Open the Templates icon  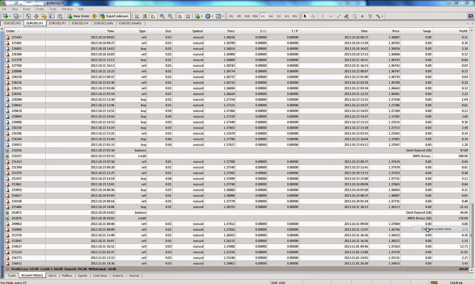click(x=218, y=16)
